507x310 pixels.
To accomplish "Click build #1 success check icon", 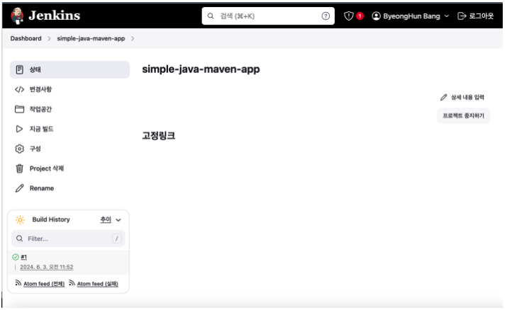I will (x=15, y=257).
